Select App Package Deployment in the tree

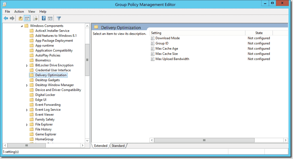(54, 41)
